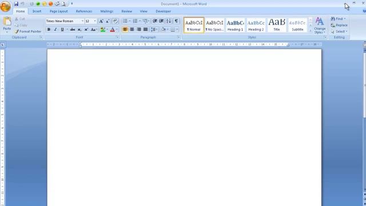Toggle strikethrough formatting
This screenshot has height=206, width=366.
[73, 29]
